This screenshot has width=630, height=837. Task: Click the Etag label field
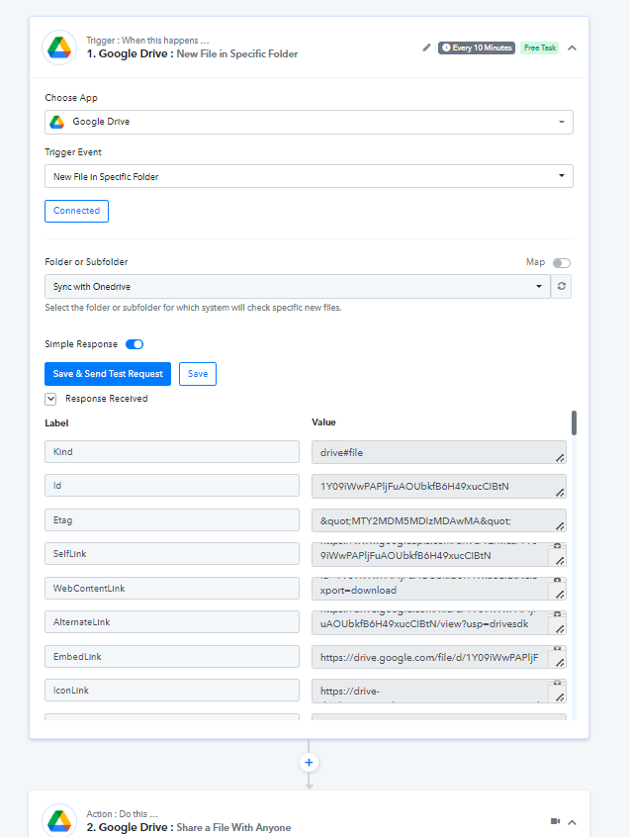coord(172,520)
